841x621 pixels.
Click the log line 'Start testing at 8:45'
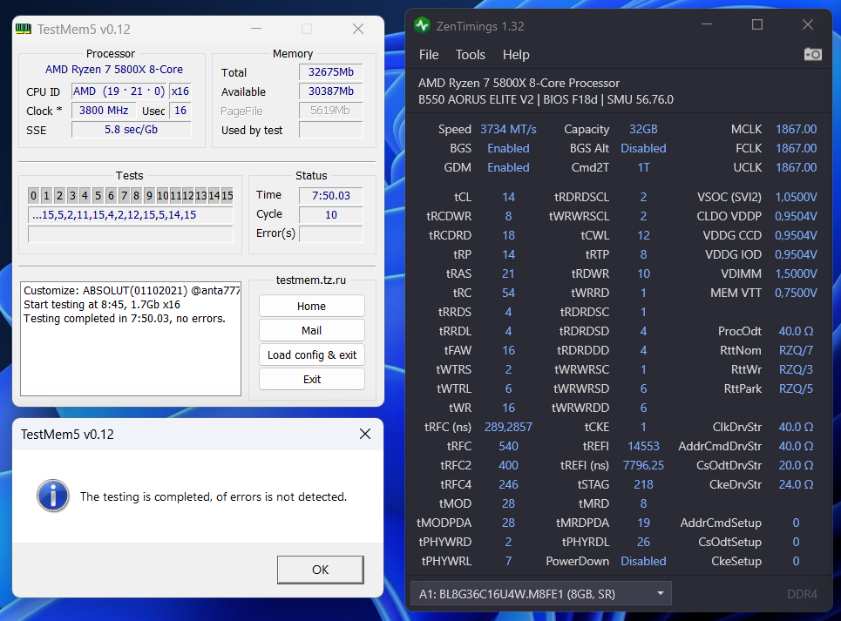click(x=102, y=304)
